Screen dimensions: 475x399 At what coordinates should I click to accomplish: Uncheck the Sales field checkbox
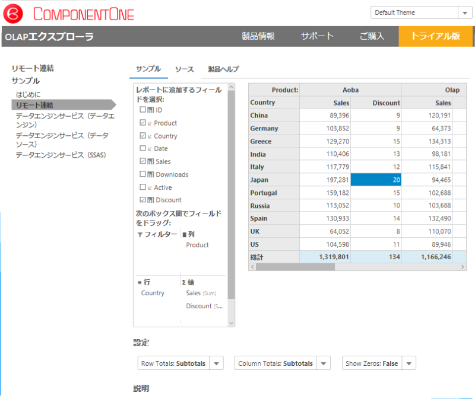coord(142,161)
